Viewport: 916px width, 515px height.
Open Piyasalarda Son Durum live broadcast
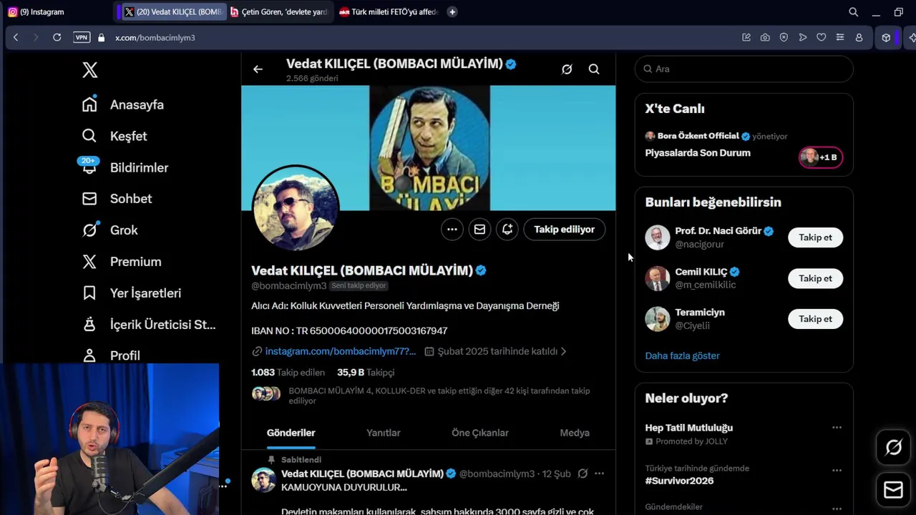coord(698,153)
